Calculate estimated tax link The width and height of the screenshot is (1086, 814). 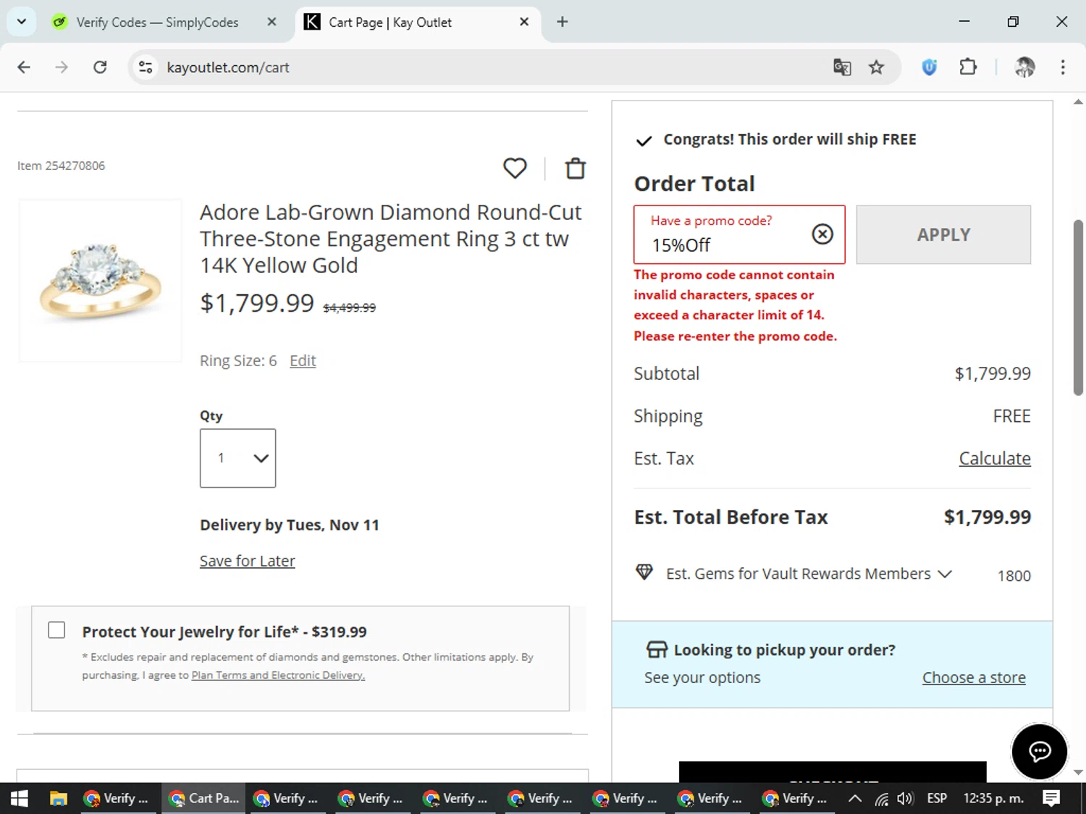tap(995, 458)
